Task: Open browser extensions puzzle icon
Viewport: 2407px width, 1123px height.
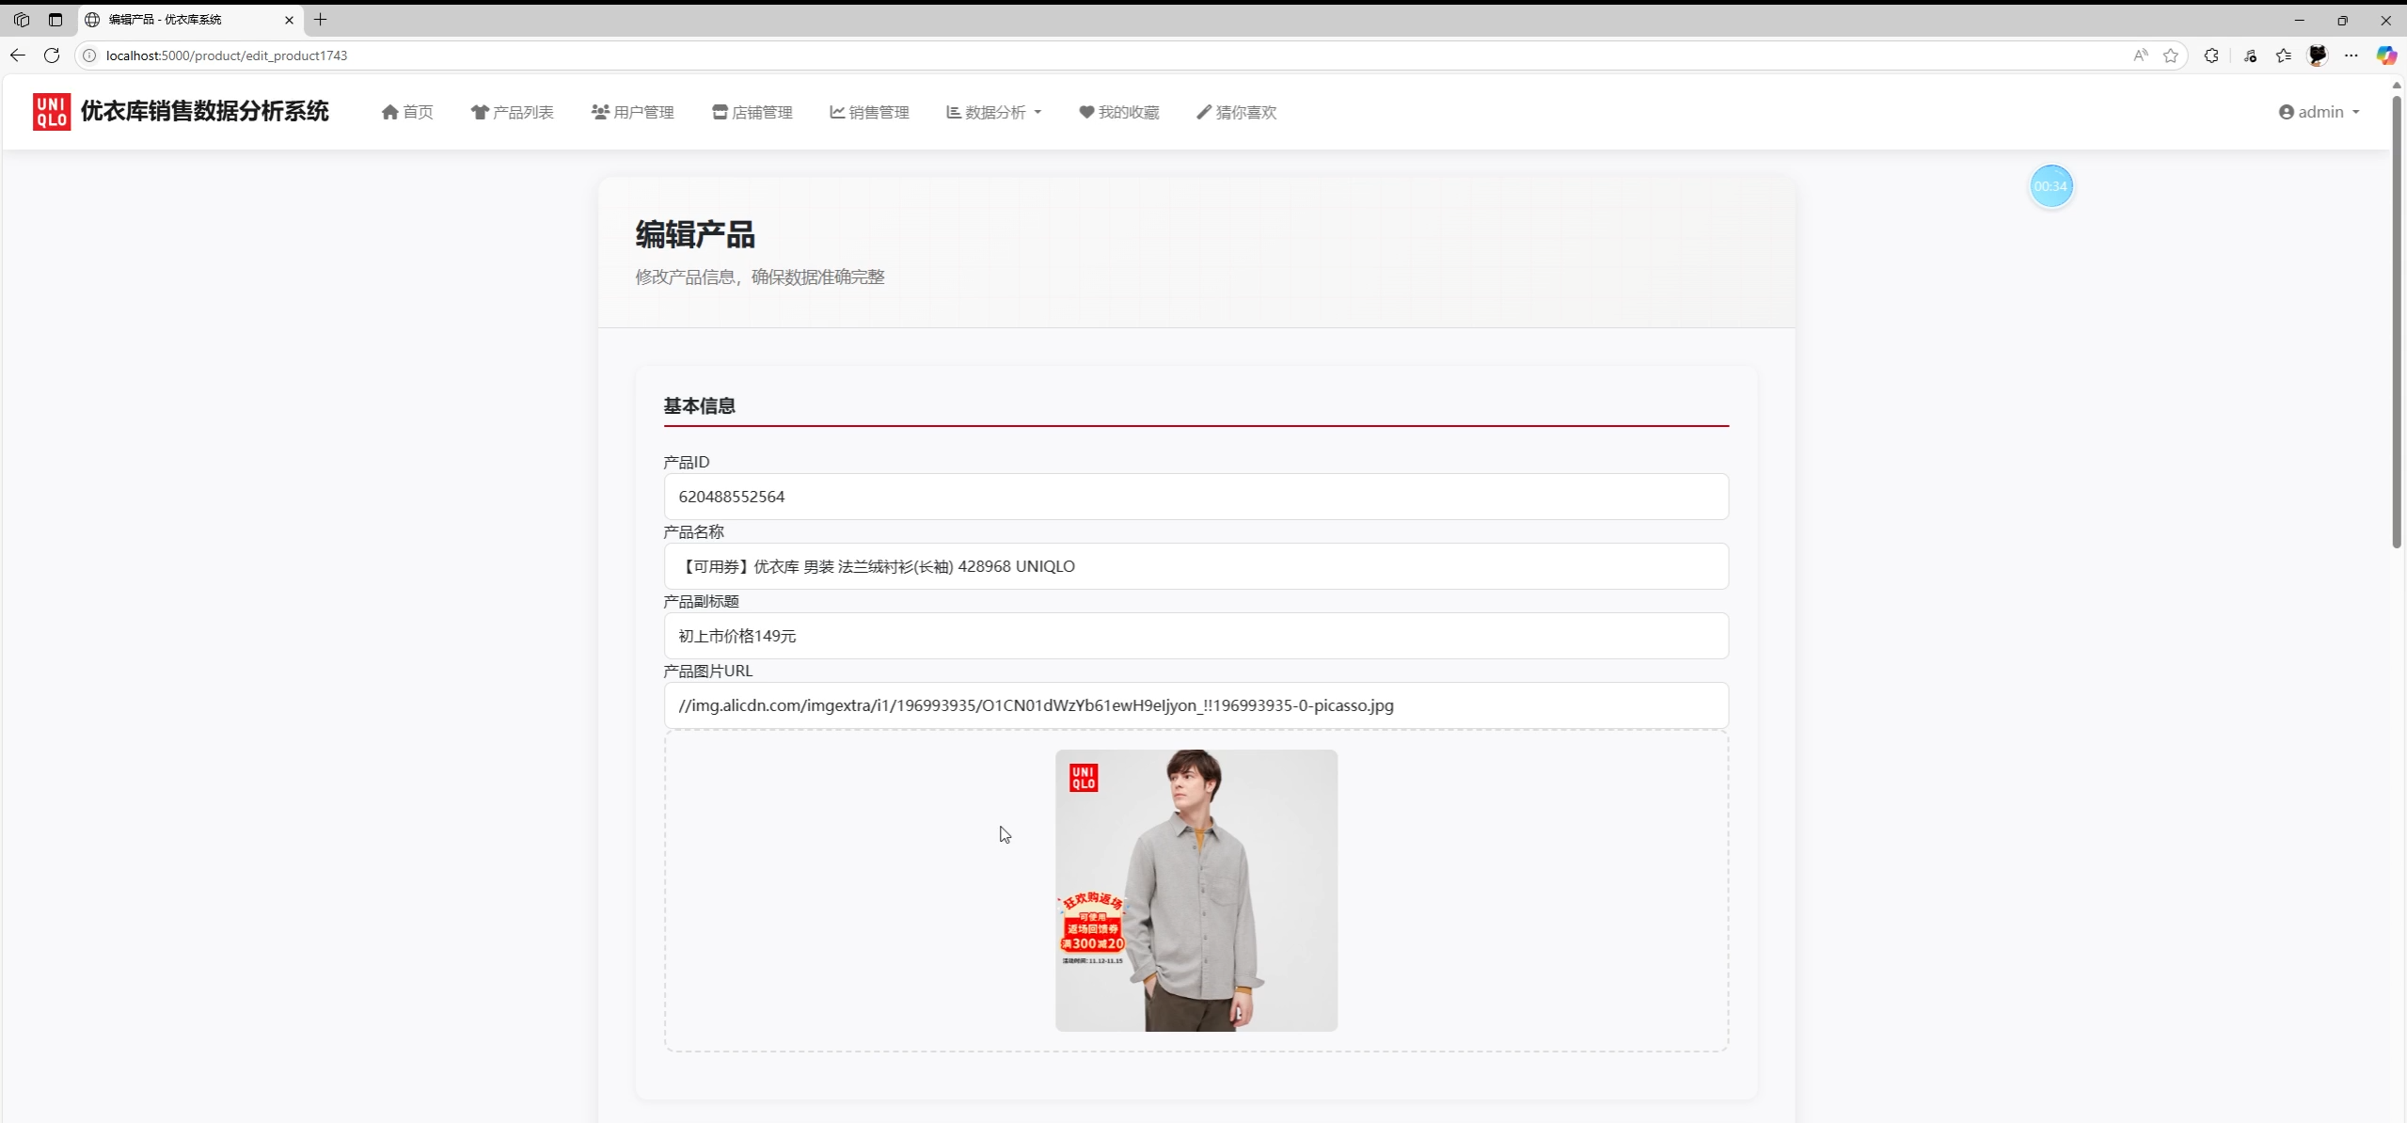Action: (x=2211, y=55)
